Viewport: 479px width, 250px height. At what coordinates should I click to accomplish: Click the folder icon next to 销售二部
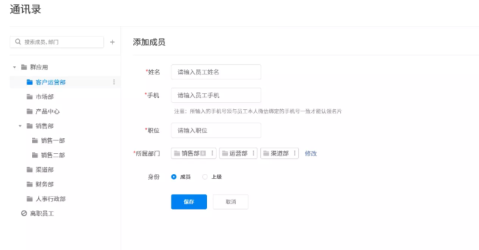coord(35,155)
